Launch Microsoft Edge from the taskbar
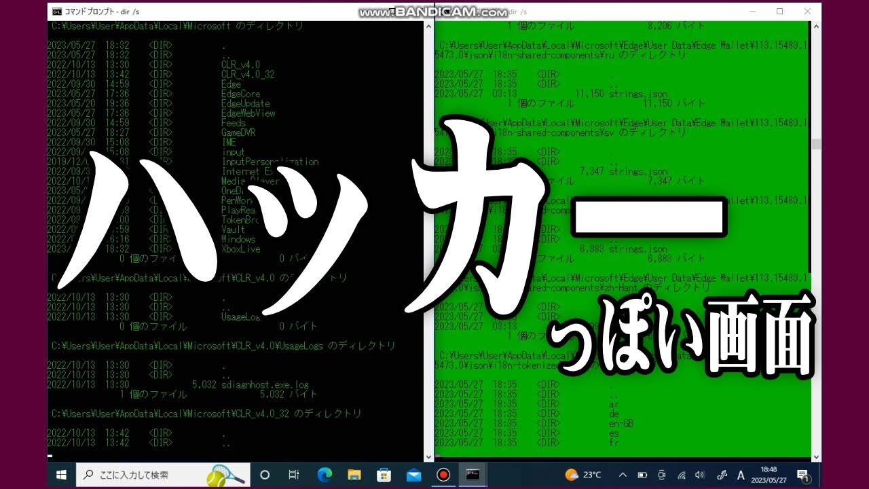This screenshot has height=489, width=869. (x=324, y=475)
